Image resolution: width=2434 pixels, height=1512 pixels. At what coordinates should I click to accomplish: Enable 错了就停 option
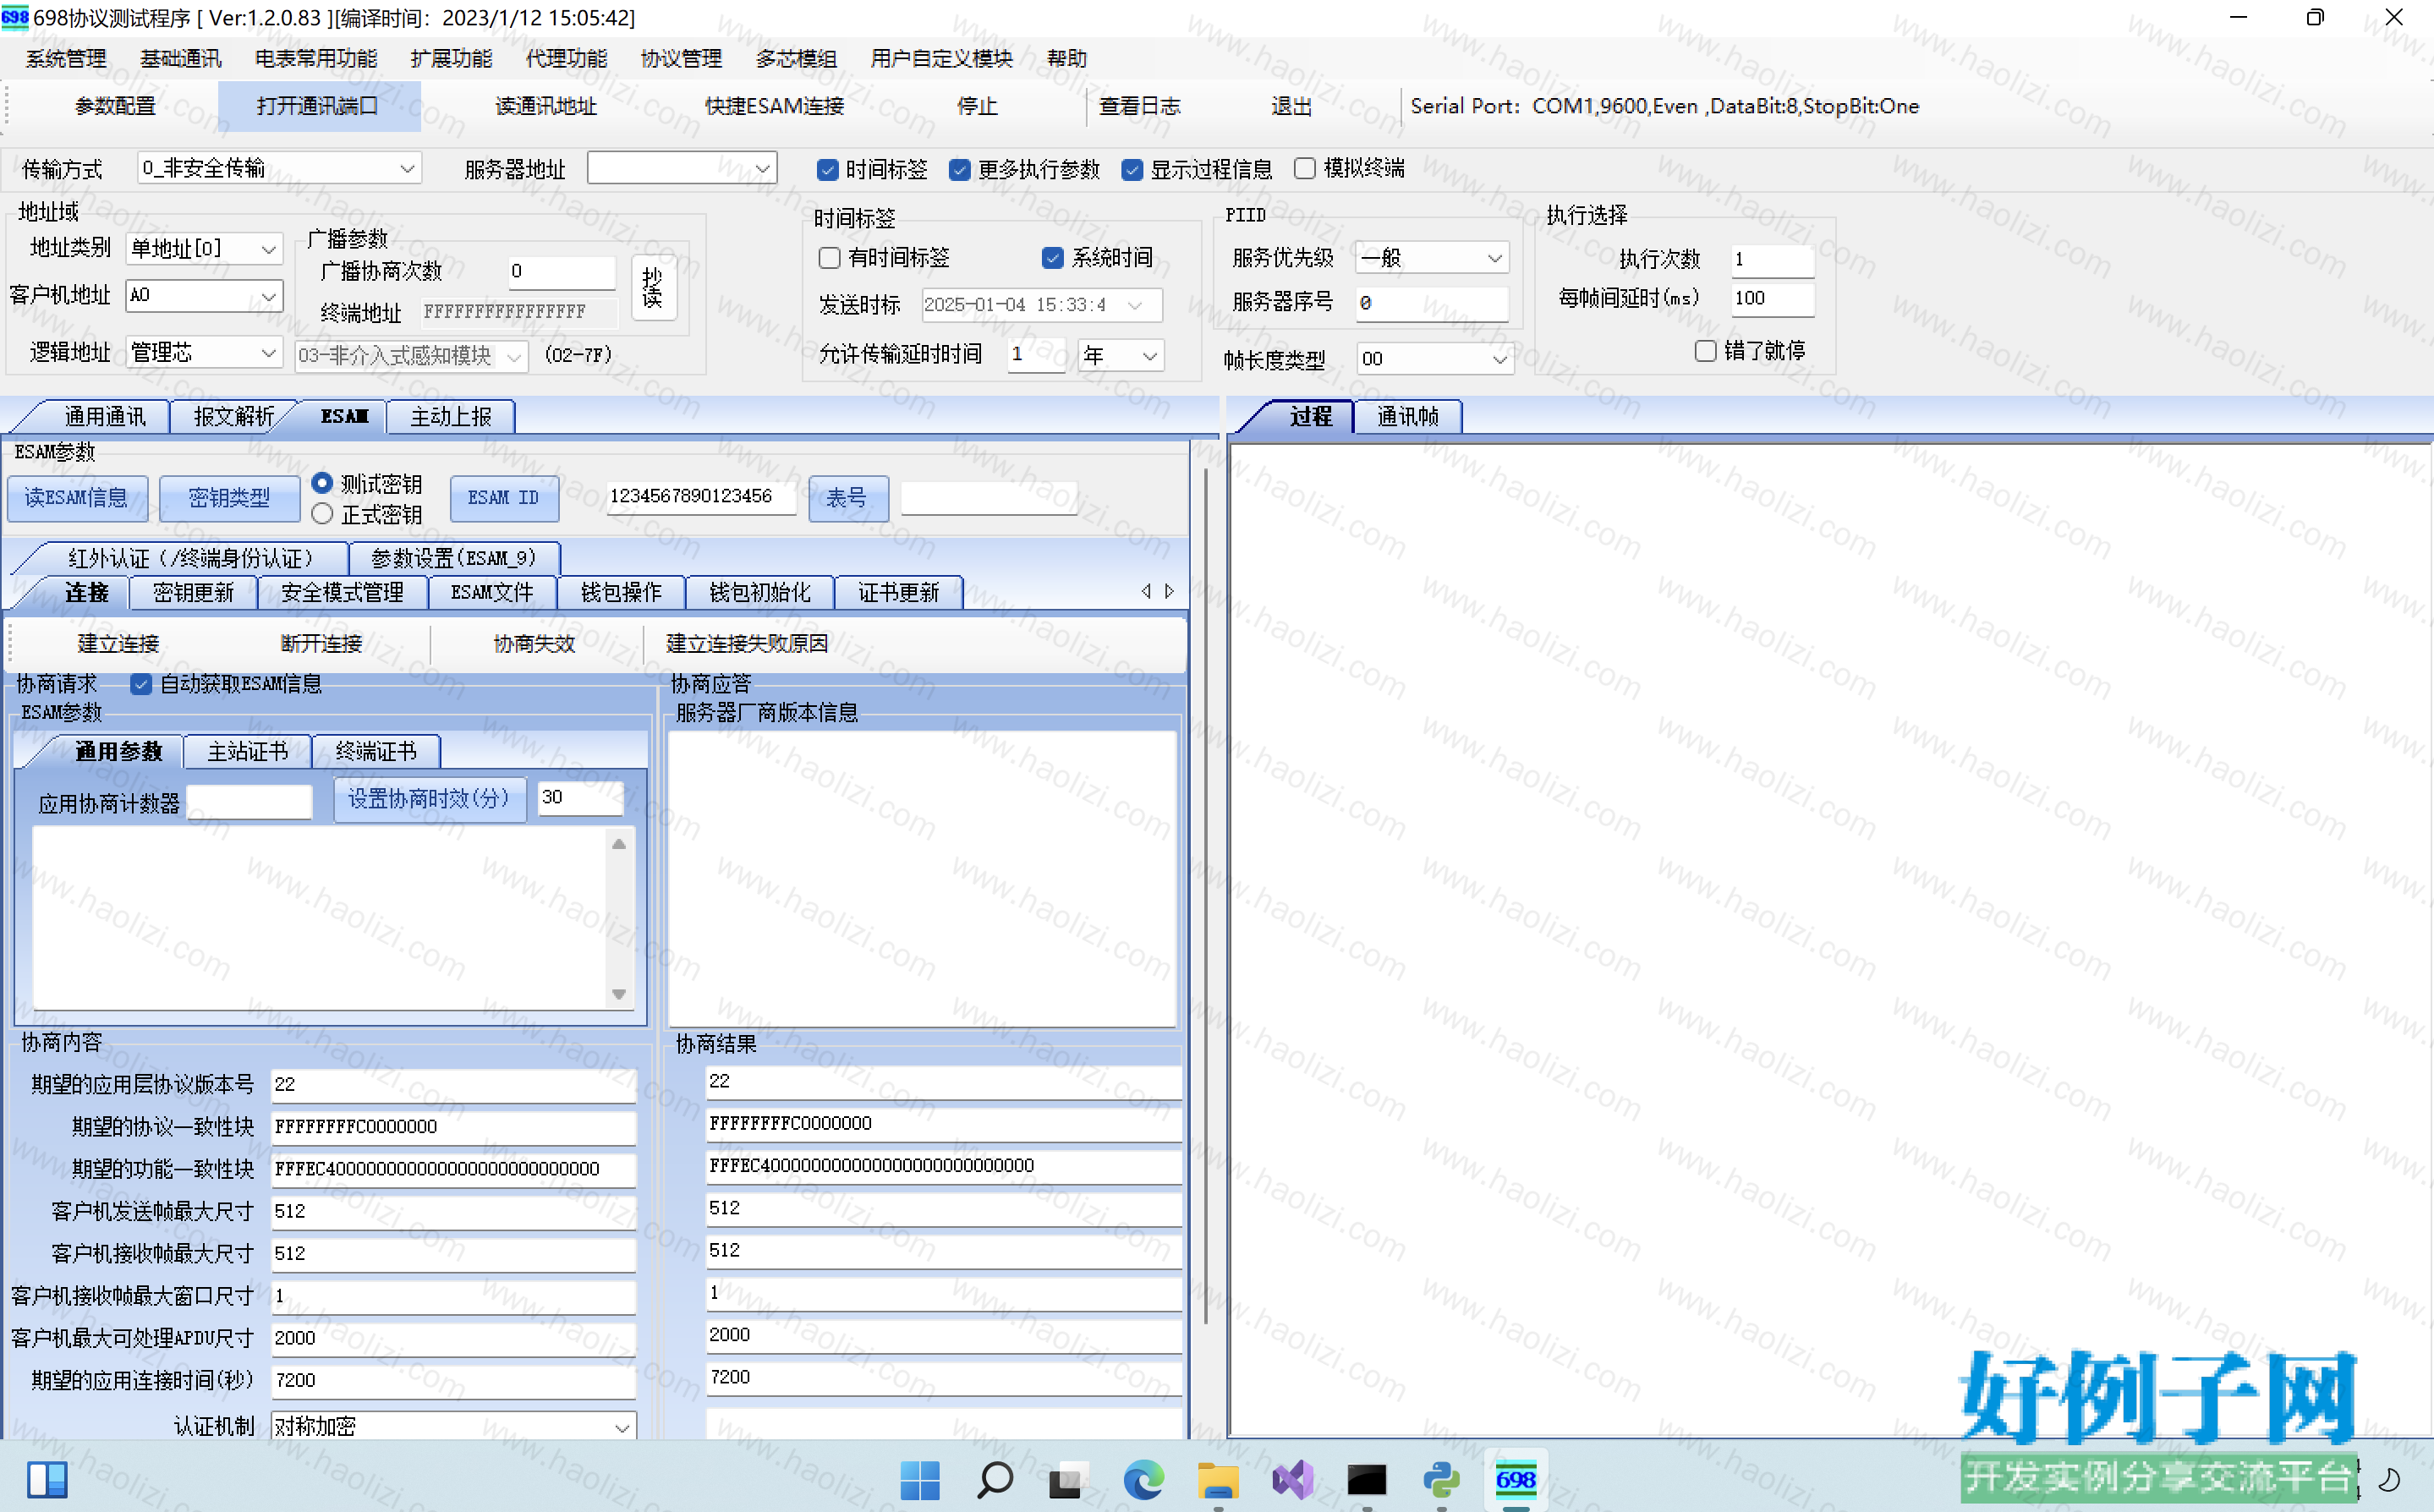(x=1706, y=351)
